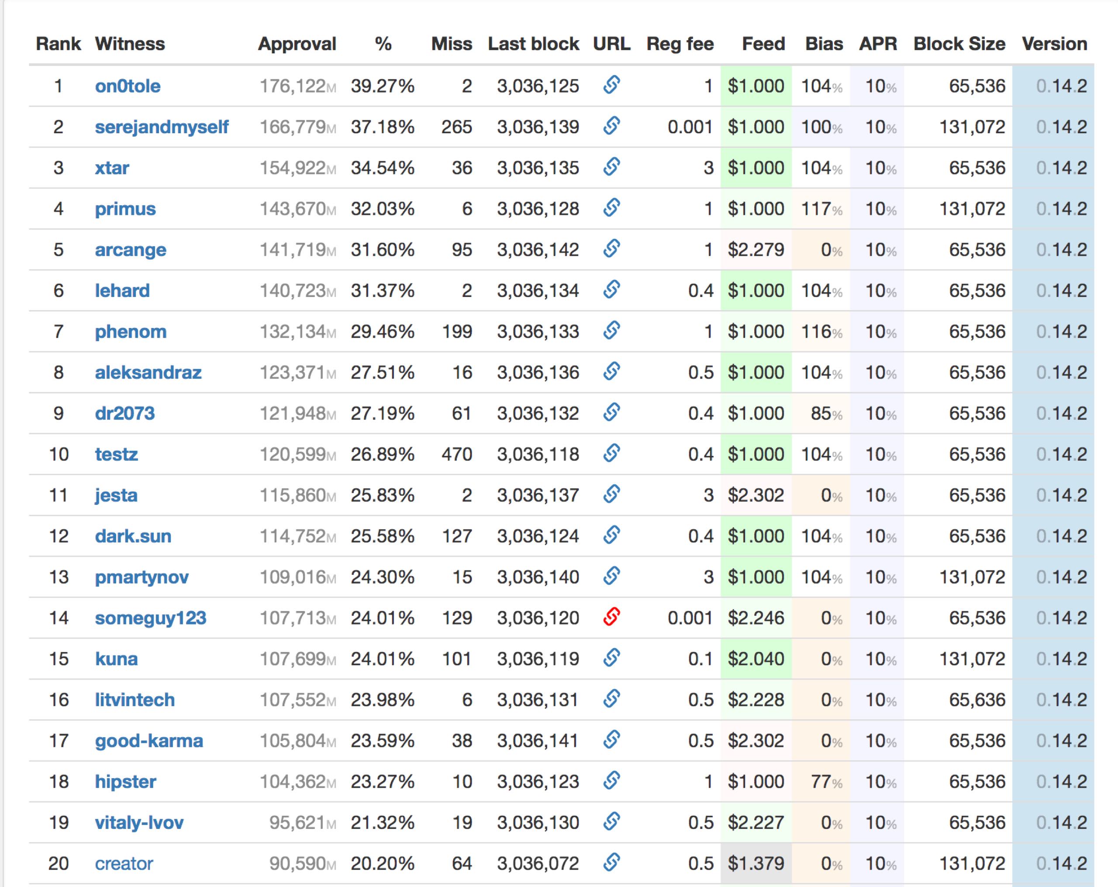This screenshot has width=1118, height=887.
Task: Click the litvintech witness link
Action: [135, 700]
